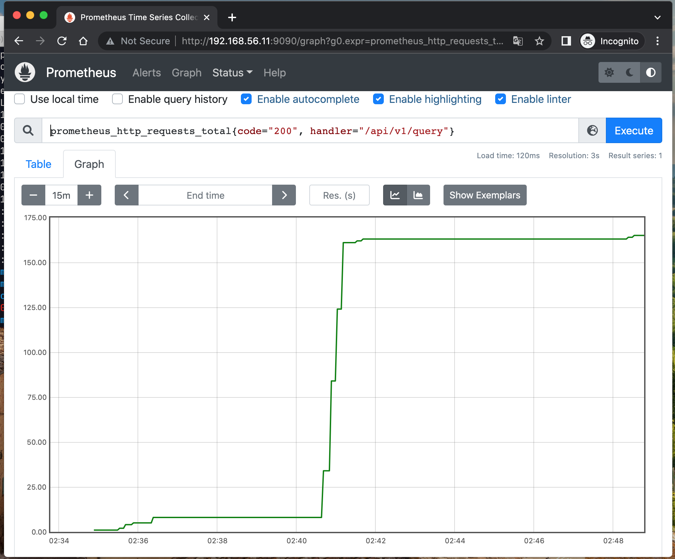Switch to the Table tab
Viewport: 675px width, 559px height.
tap(39, 164)
